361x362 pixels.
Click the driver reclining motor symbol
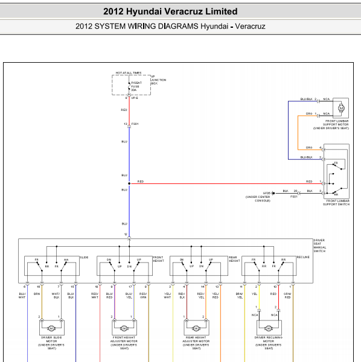(x=269, y=328)
